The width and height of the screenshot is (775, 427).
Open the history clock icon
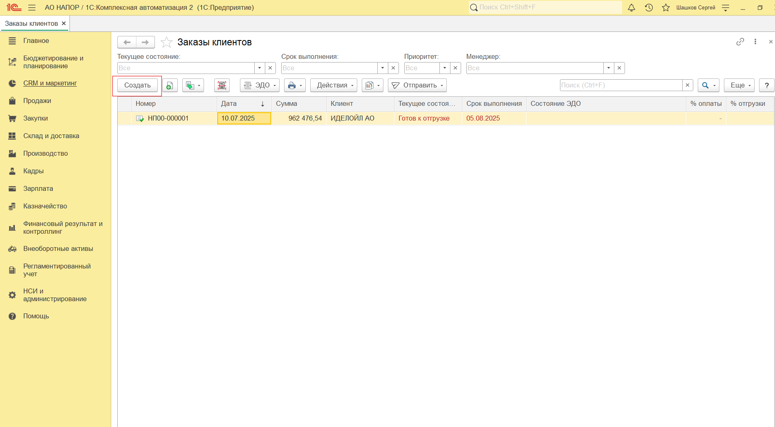click(x=649, y=7)
